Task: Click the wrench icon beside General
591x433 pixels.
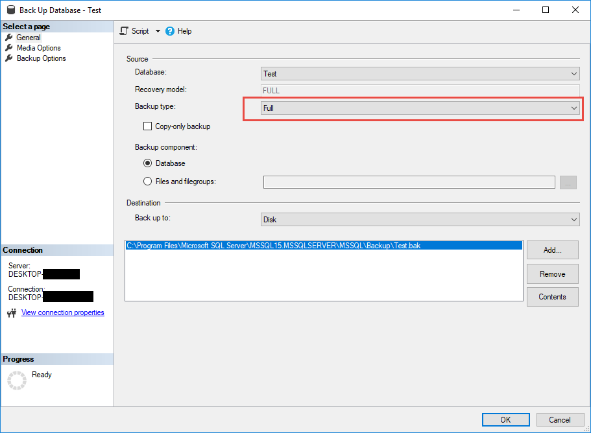Action: click(9, 38)
